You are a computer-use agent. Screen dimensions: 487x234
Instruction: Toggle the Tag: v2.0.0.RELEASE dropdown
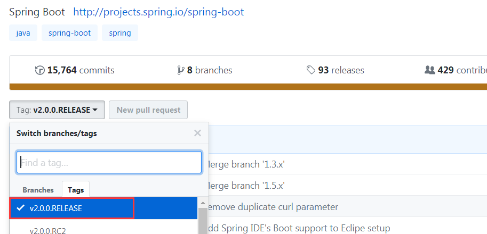point(57,110)
